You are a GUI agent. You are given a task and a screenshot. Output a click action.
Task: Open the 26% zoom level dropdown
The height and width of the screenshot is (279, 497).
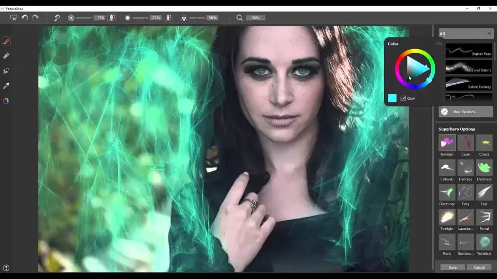[256, 18]
